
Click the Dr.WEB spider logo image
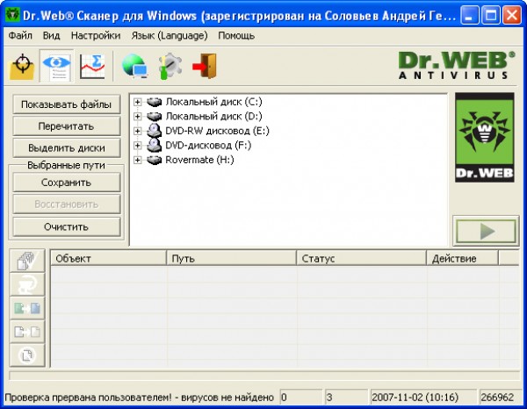485,138
